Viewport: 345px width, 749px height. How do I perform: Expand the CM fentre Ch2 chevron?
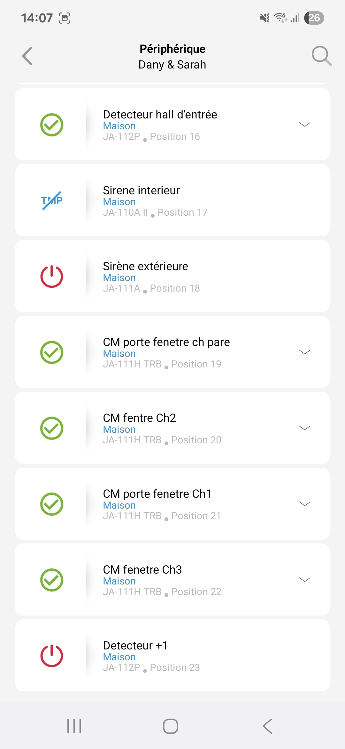click(x=304, y=428)
